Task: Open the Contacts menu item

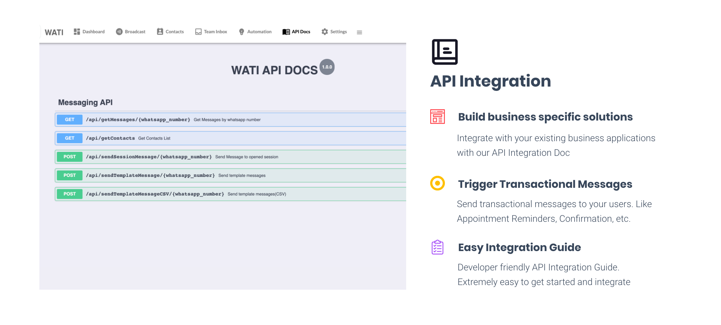Action: [170, 32]
